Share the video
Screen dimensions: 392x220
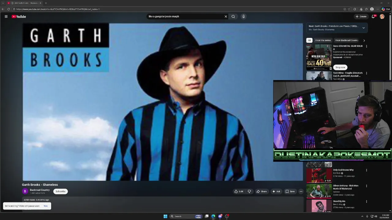[262, 192]
